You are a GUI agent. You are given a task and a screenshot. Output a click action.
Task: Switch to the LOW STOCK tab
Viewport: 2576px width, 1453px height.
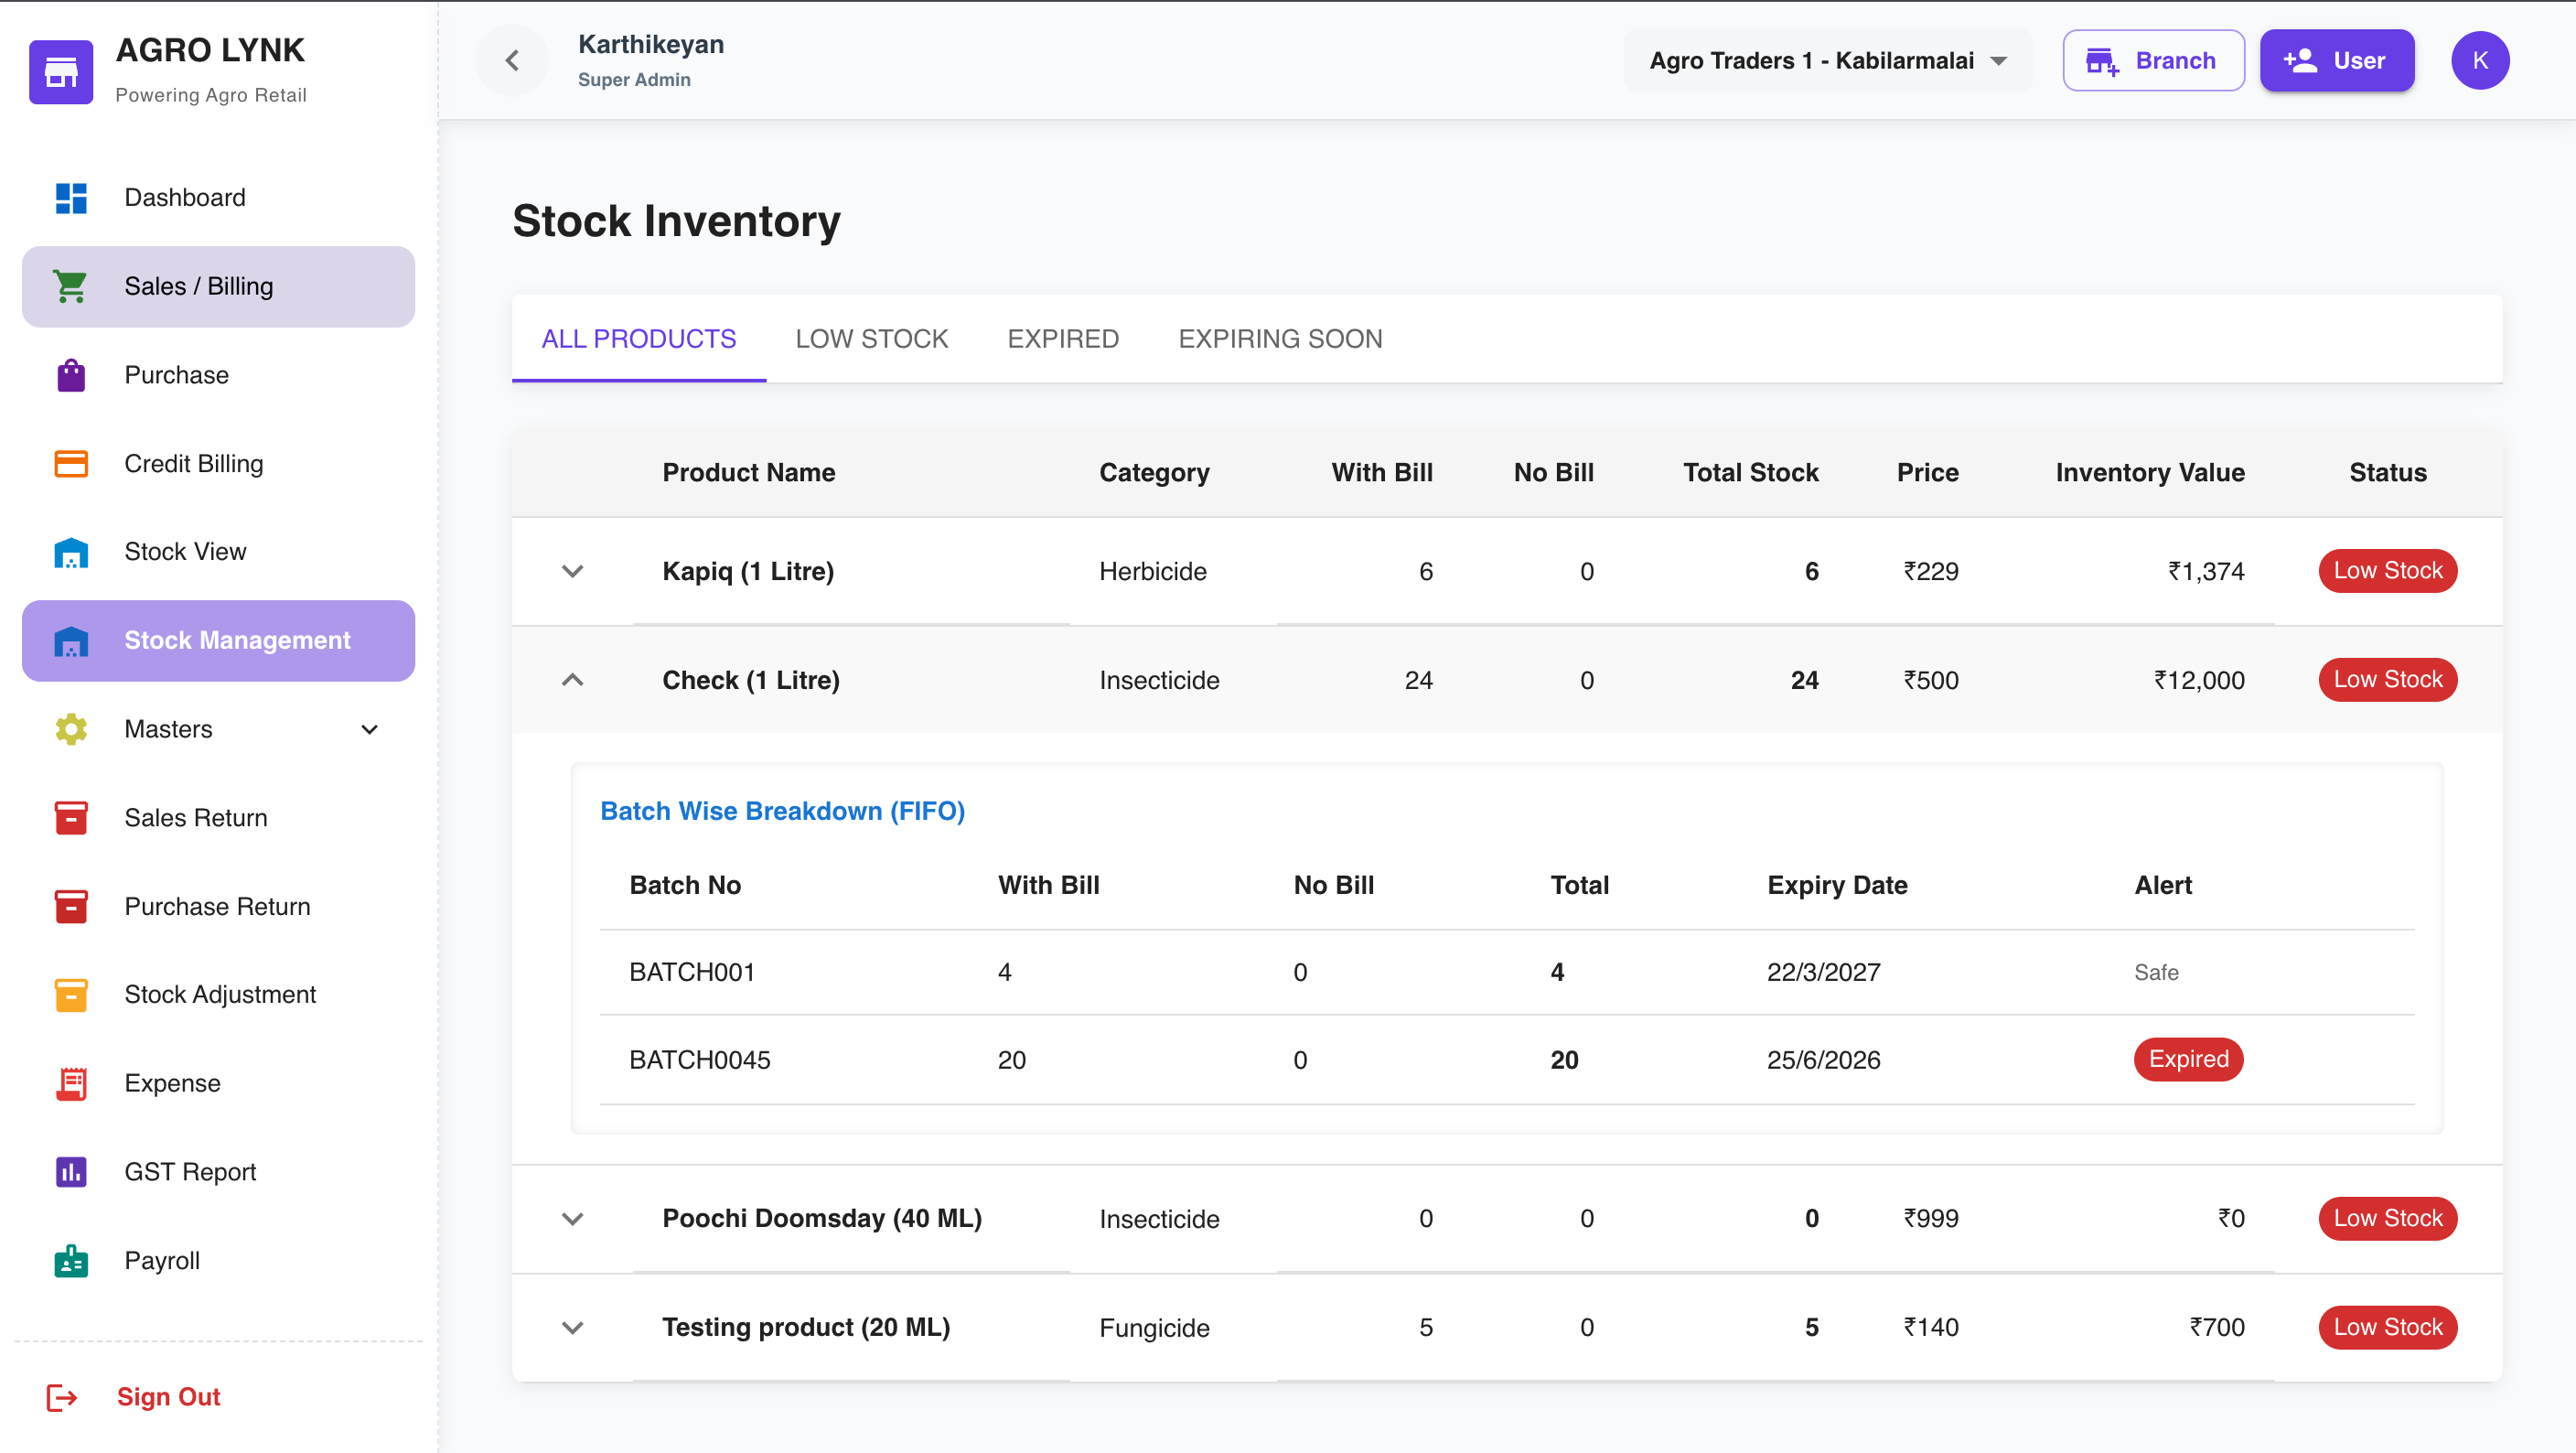coord(872,339)
